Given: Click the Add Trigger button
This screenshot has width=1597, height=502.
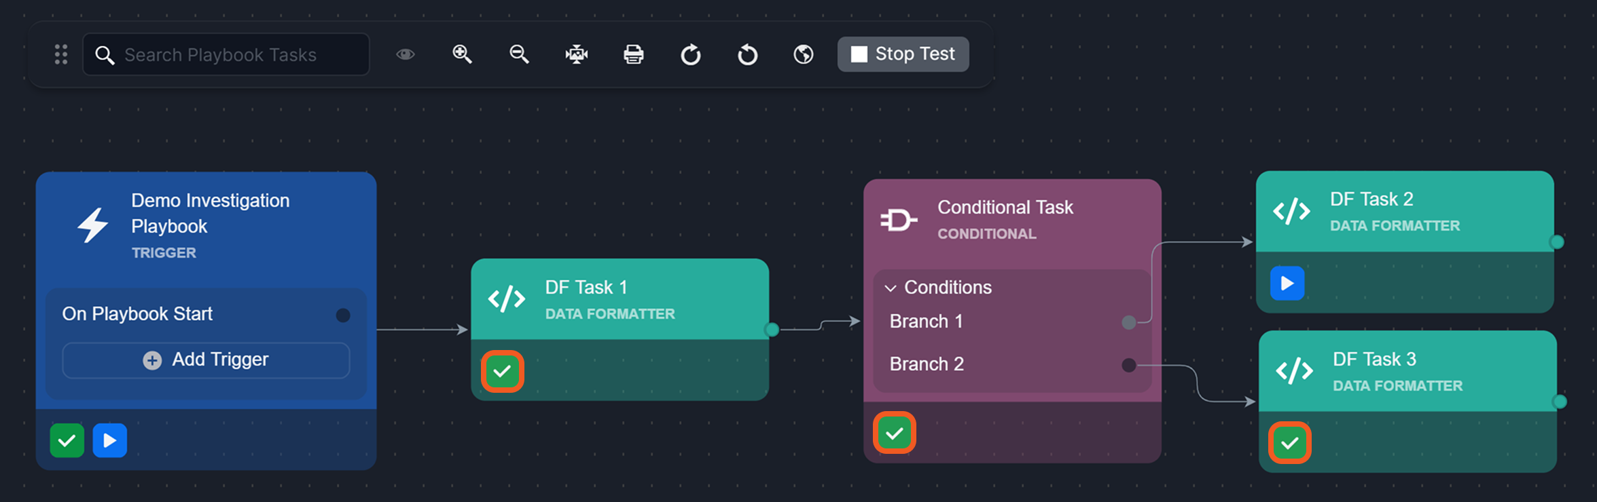Looking at the screenshot, I should click(206, 360).
